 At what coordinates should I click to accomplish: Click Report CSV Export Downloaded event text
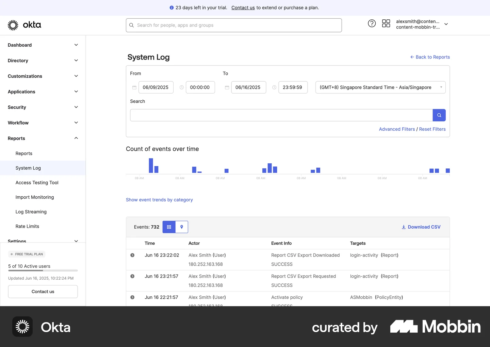tap(305, 255)
